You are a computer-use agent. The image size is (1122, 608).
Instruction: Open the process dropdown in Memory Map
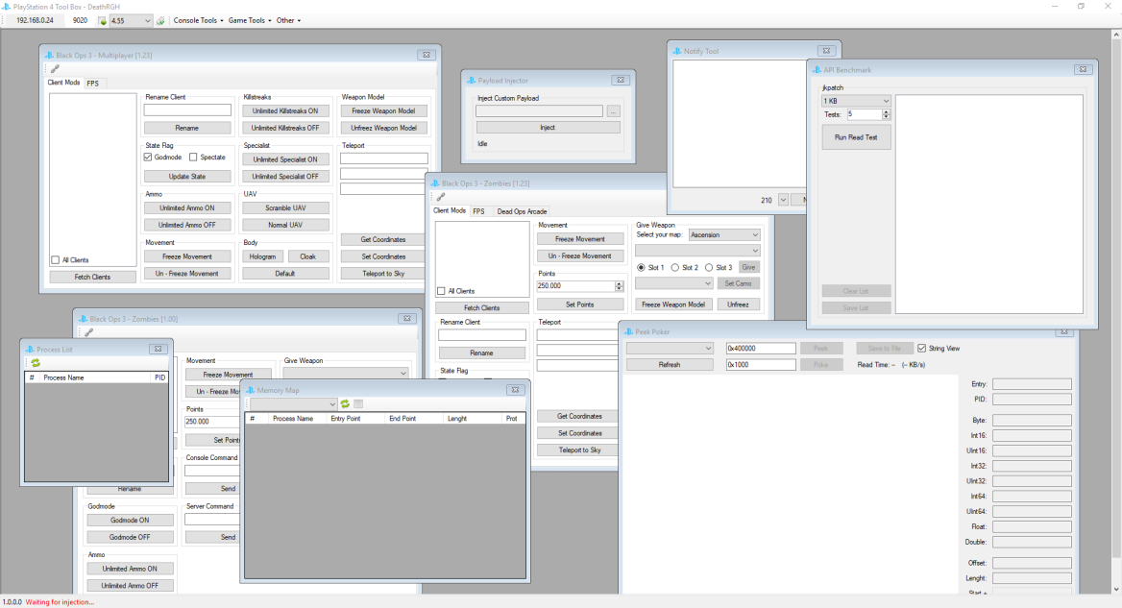tap(293, 404)
